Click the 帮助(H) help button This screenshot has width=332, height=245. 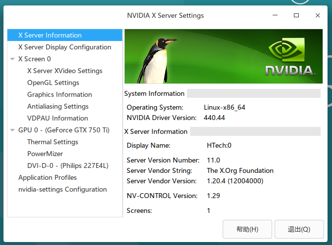coord(247,229)
